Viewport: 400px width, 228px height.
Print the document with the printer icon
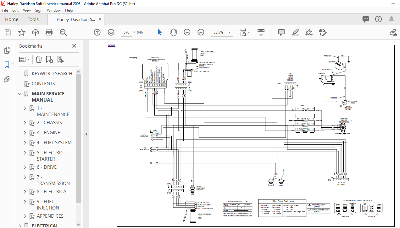pyautogui.click(x=49, y=32)
